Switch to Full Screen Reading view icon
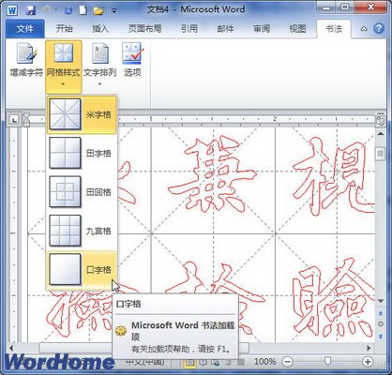The height and width of the screenshot is (375, 392). tap(204, 362)
